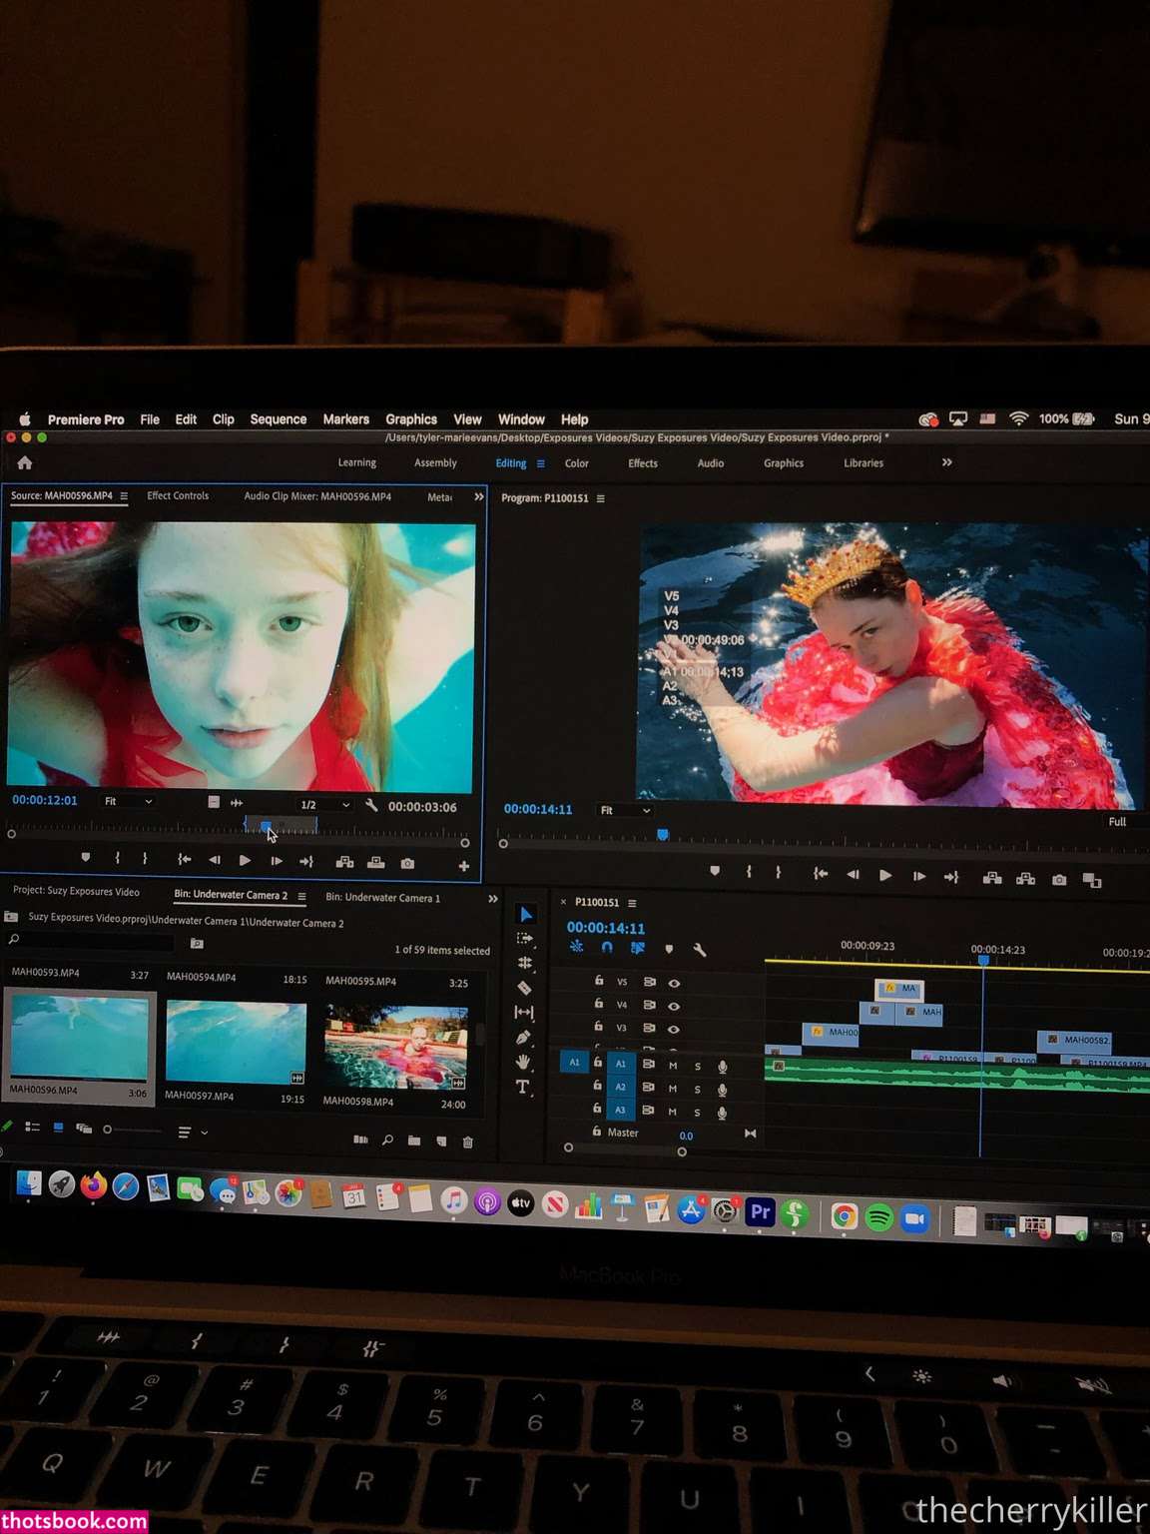
Task: Toggle lock on track V4
Action: pos(599,1004)
